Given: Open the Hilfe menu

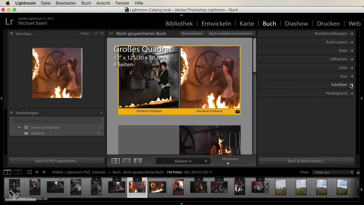Looking at the screenshot, I should (139, 3).
